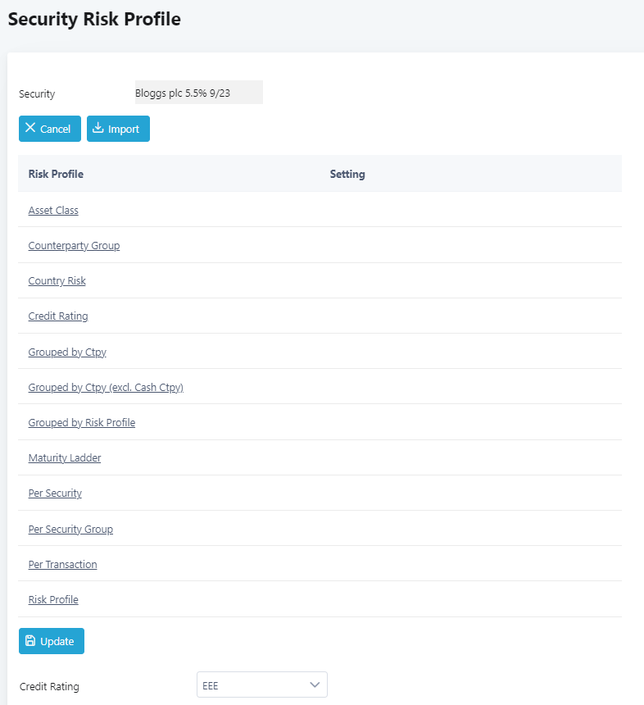Click the chevron arrow in Credit Rating combo
This screenshot has height=705, width=644.
point(315,685)
